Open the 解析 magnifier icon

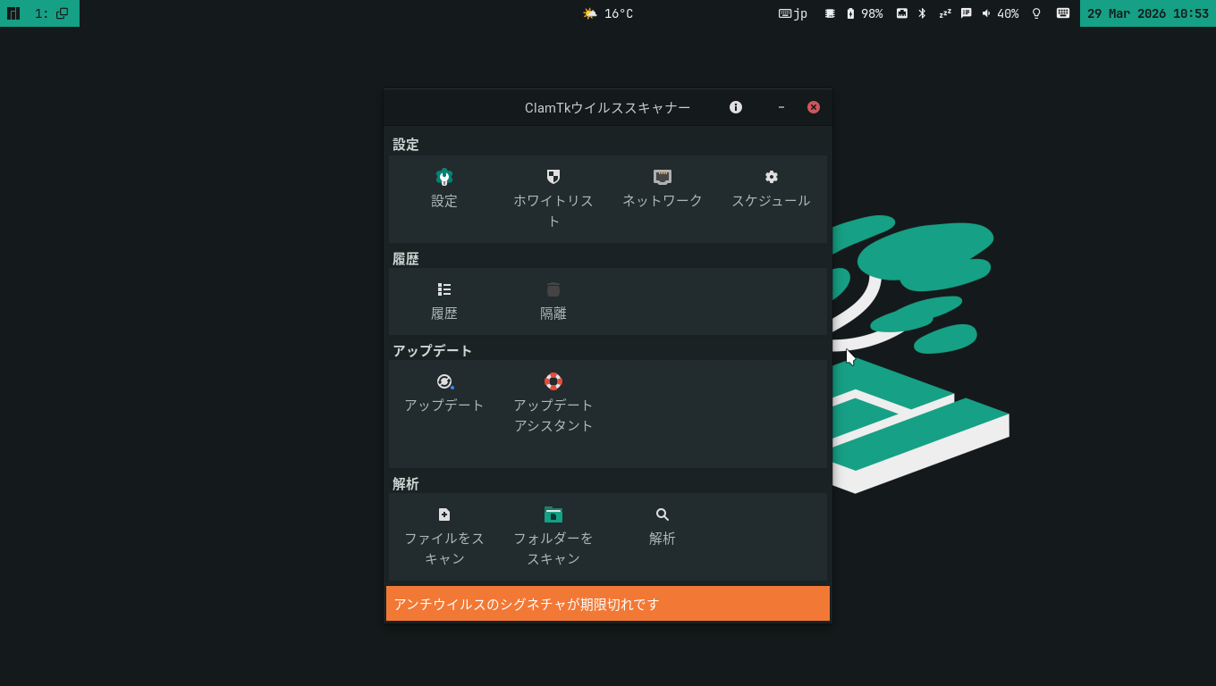pos(663,514)
